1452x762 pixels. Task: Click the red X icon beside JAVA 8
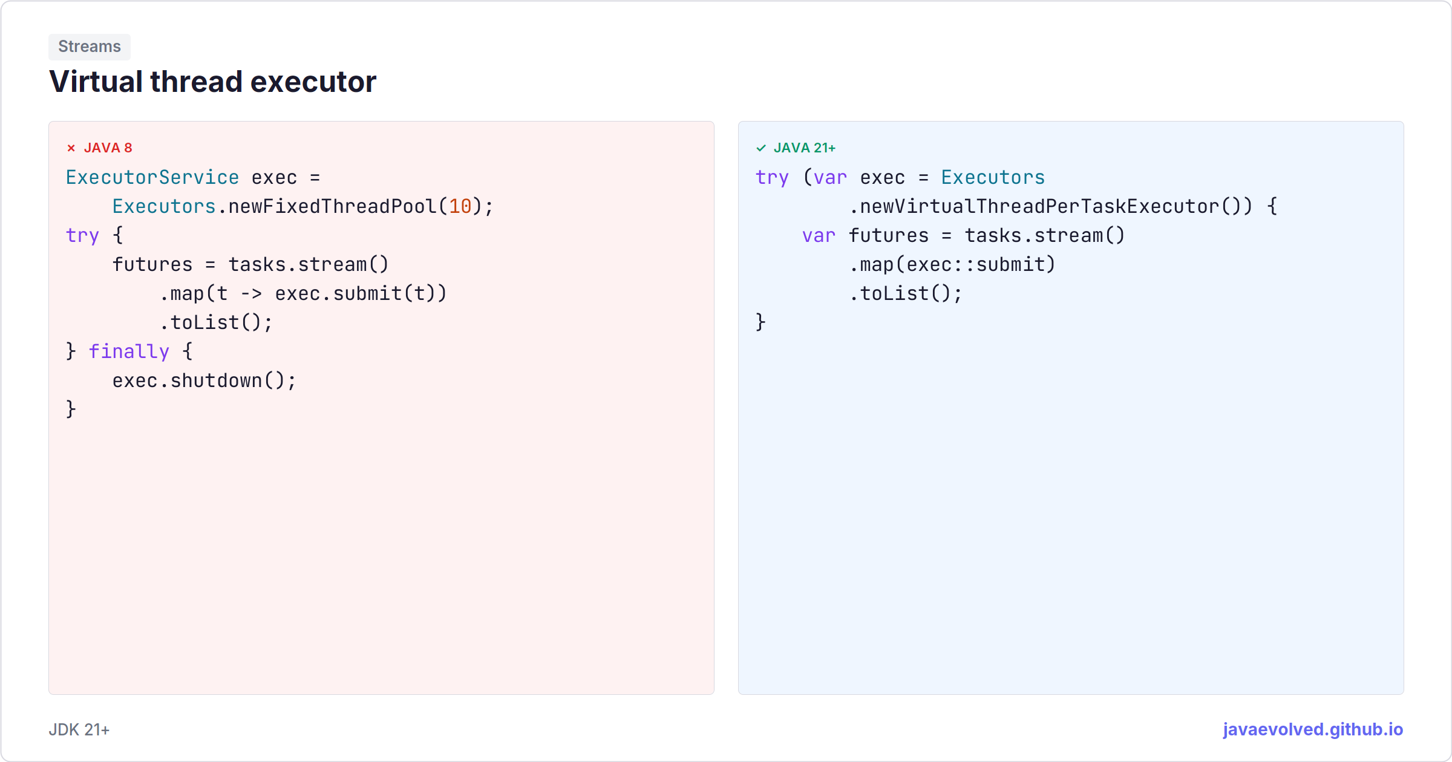pos(71,148)
